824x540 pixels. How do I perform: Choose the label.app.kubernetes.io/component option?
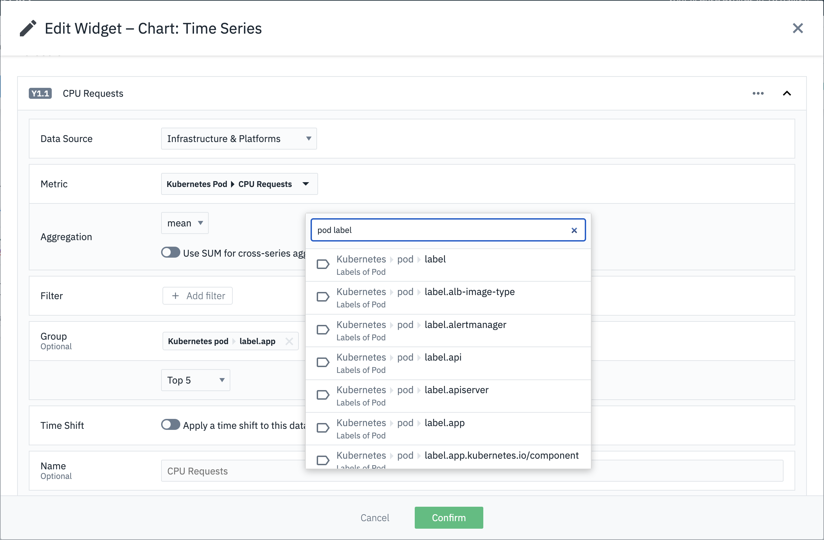(501, 455)
